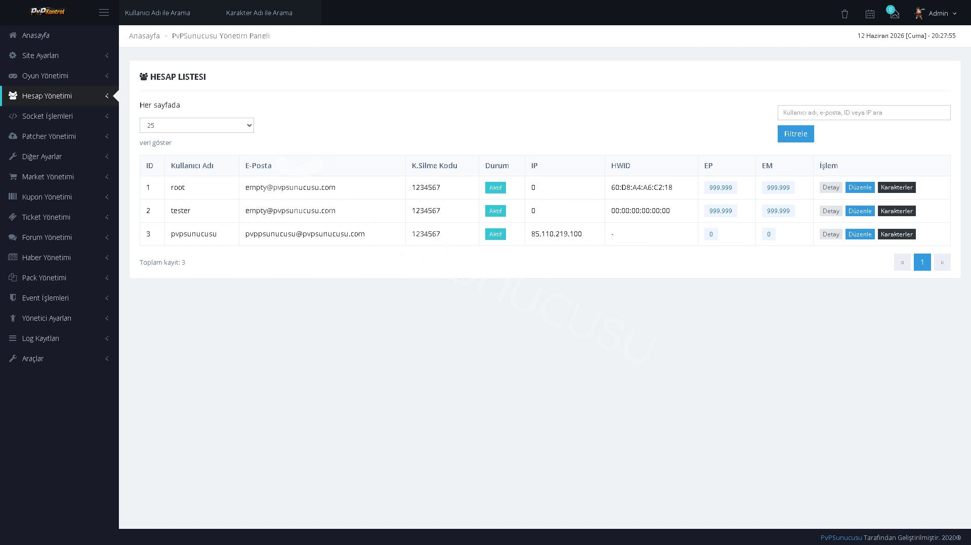The height and width of the screenshot is (545, 971).
Task: Click Karakter Adı ile Arama field
Action: pos(271,13)
